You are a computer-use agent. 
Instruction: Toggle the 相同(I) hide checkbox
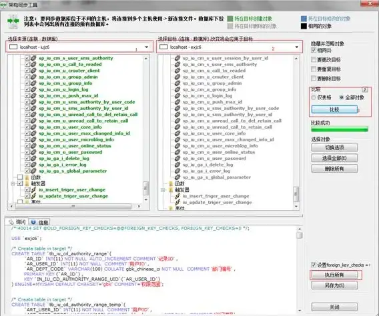[x=314, y=50]
